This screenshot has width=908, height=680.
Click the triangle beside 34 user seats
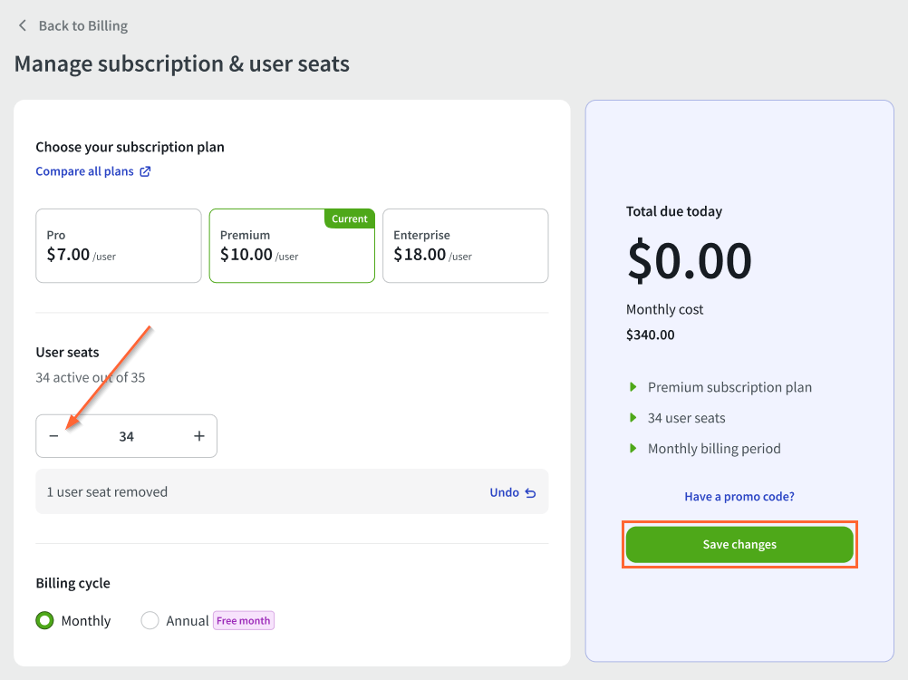pos(633,418)
